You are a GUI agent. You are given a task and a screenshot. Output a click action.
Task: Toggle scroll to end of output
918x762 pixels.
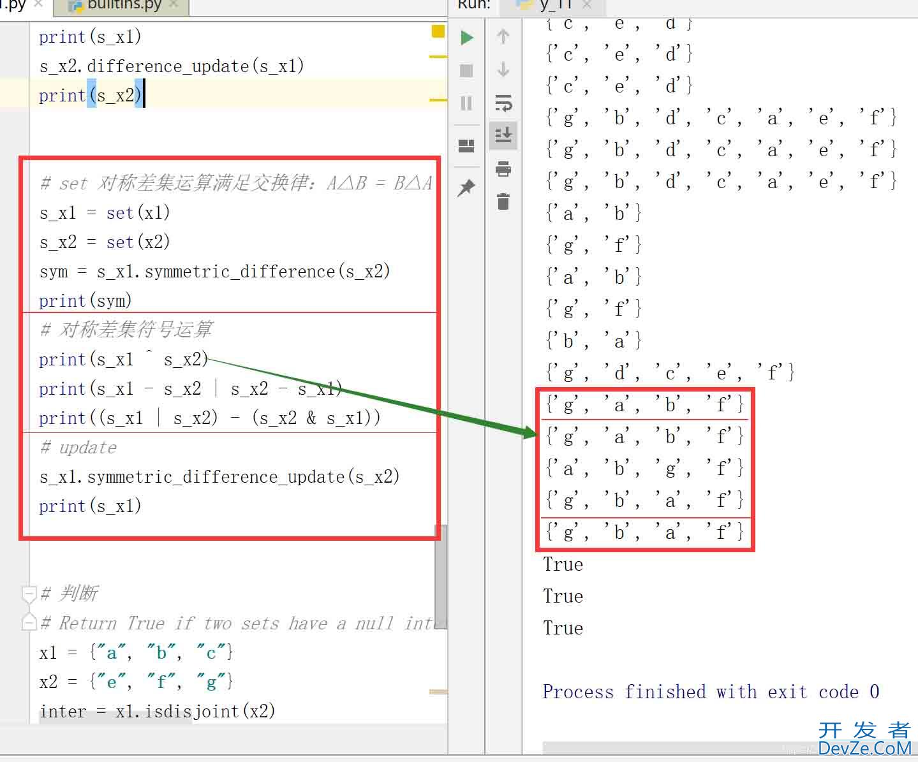pyautogui.click(x=503, y=135)
